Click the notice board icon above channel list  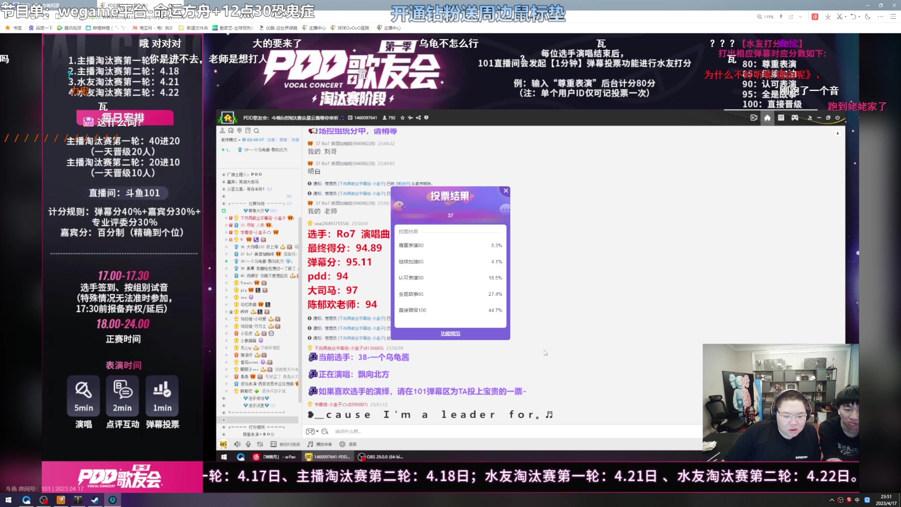(248, 131)
